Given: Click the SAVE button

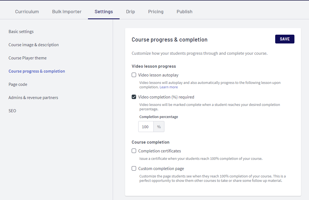Looking at the screenshot, I should click(x=285, y=39).
